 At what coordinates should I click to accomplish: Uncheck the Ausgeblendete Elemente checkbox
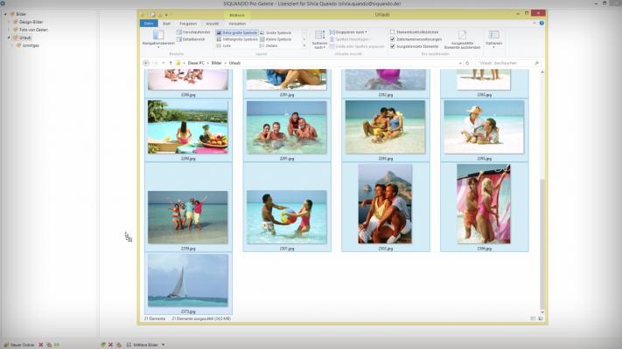coord(392,45)
